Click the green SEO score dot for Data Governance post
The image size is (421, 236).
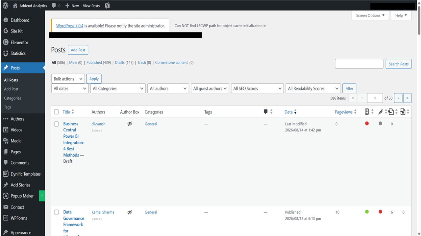click(x=367, y=212)
